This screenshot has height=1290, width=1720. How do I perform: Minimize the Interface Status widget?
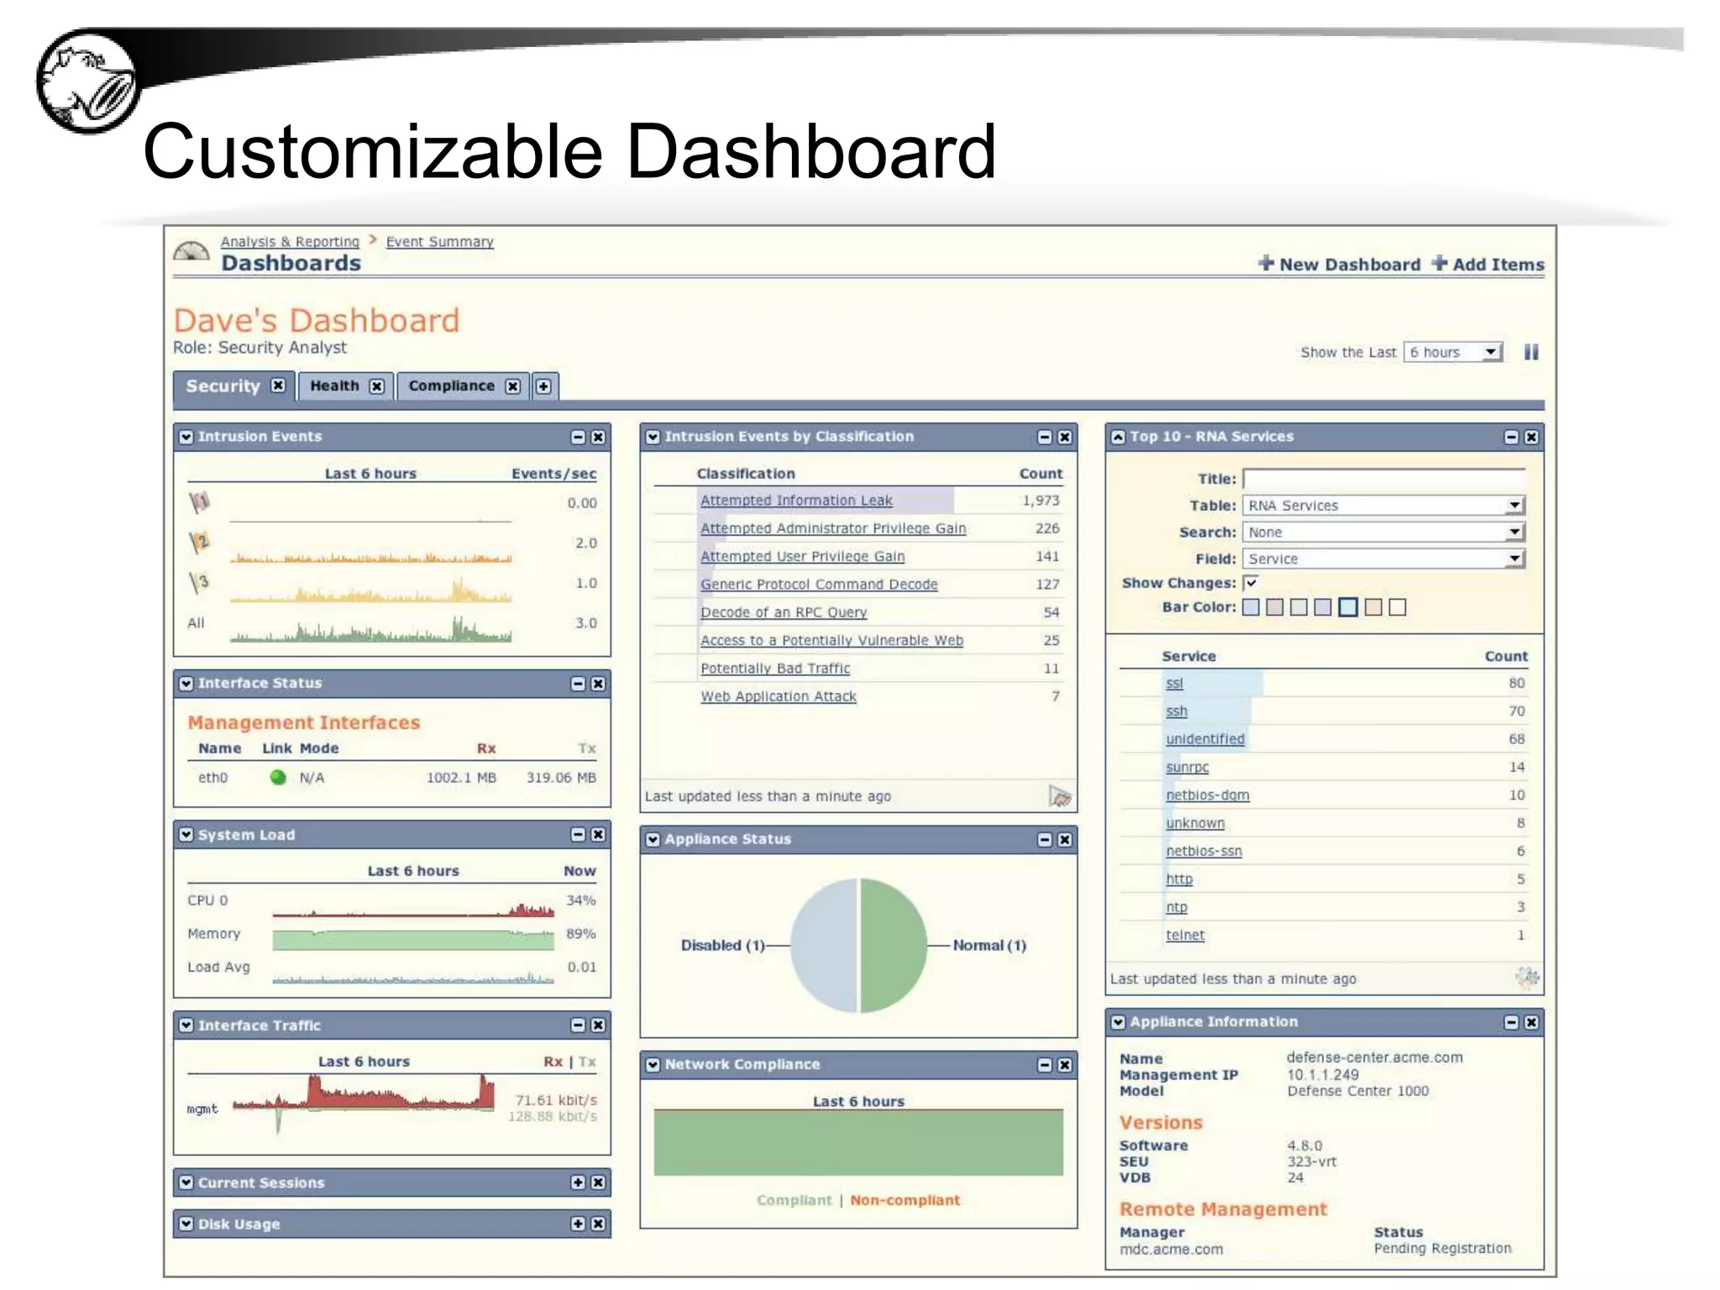578,684
